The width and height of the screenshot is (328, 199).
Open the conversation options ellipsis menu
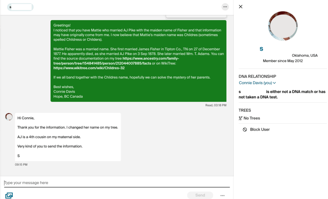225,7
